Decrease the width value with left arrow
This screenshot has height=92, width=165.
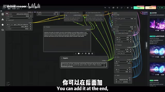point(117,38)
